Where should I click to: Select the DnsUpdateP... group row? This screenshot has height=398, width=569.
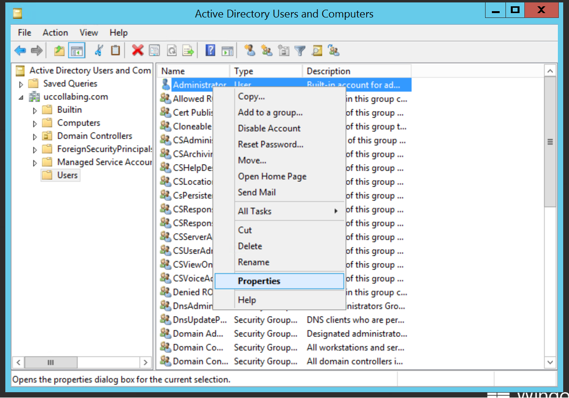285,319
